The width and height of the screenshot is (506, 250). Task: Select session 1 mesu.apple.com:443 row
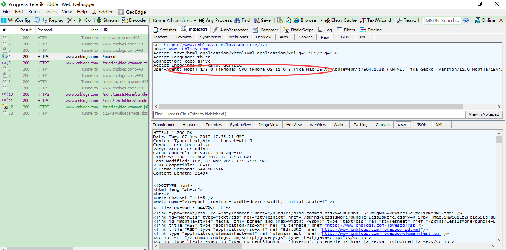pos(74,38)
